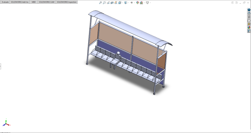The width and height of the screenshot is (251, 133).
Task: Open the SOLIDWORKS Resources task pane tab
Action: pos(249,14)
